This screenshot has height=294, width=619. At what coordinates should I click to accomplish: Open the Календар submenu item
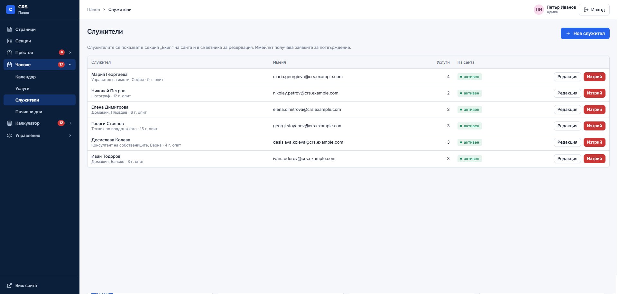(x=40, y=77)
